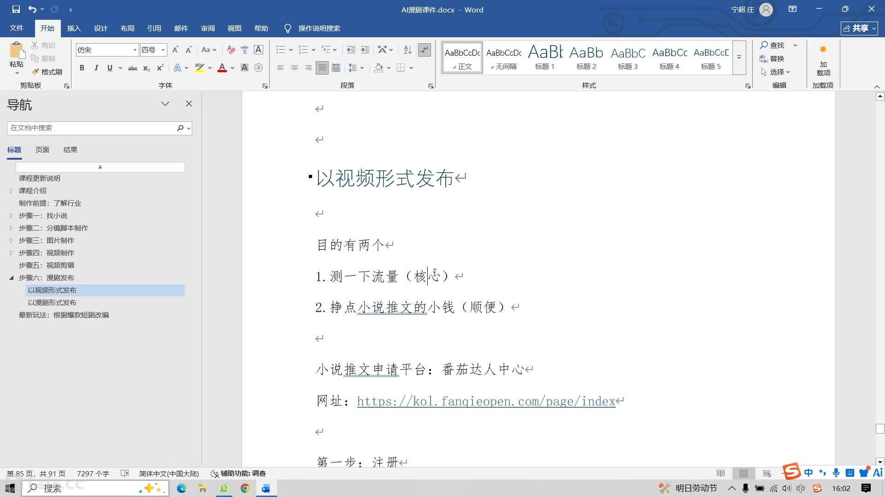Select 以漫剧形式发布 in navigation
The width and height of the screenshot is (885, 497).
point(52,302)
